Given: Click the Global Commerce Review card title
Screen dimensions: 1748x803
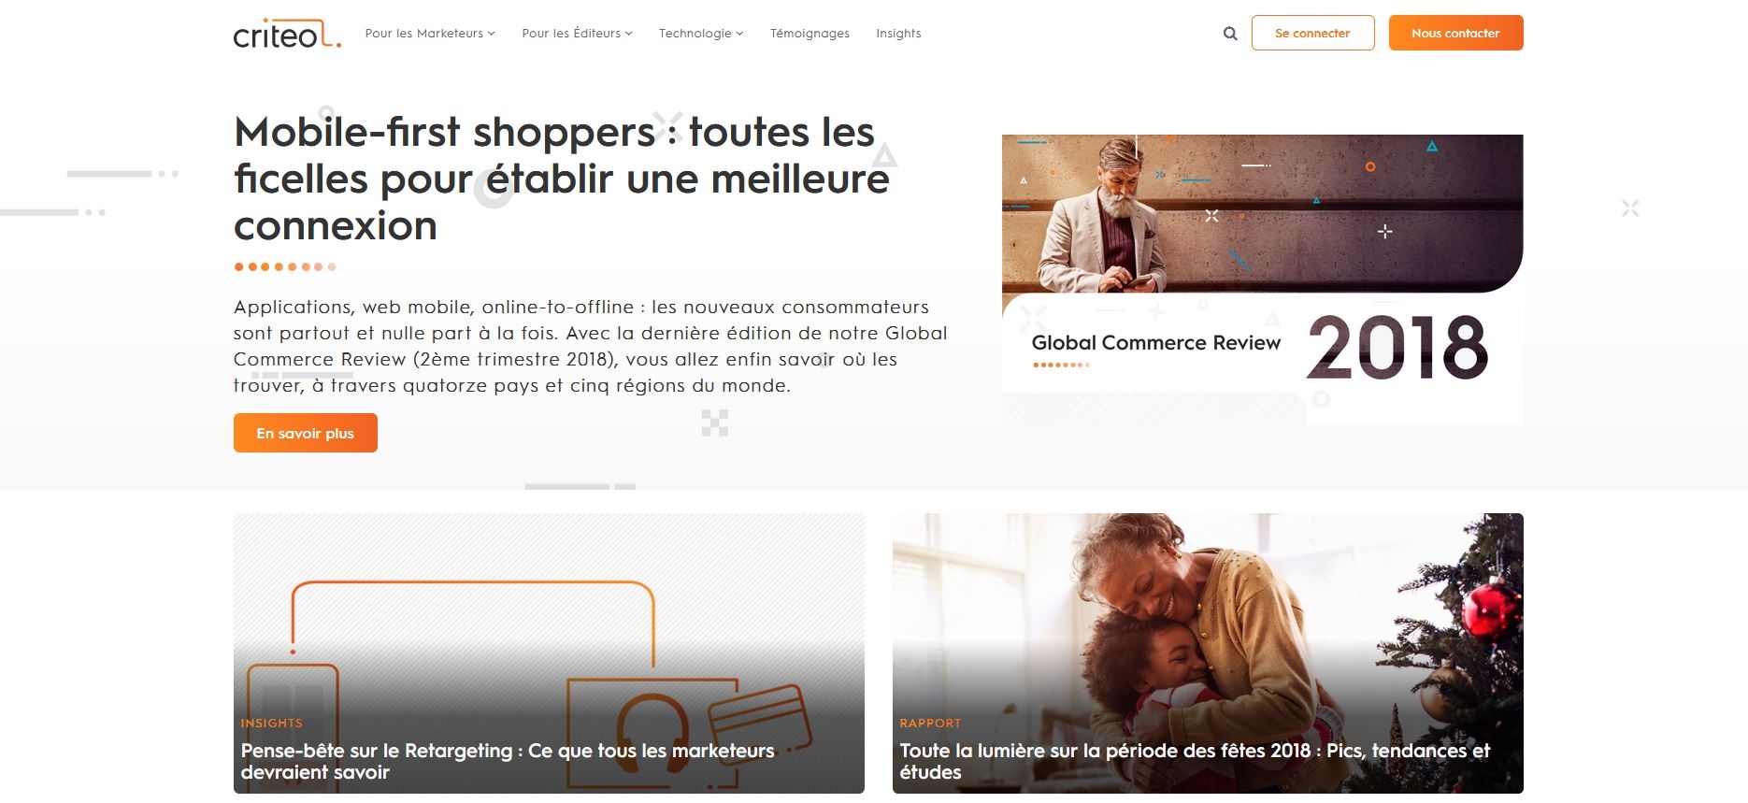Looking at the screenshot, I should point(1156,343).
